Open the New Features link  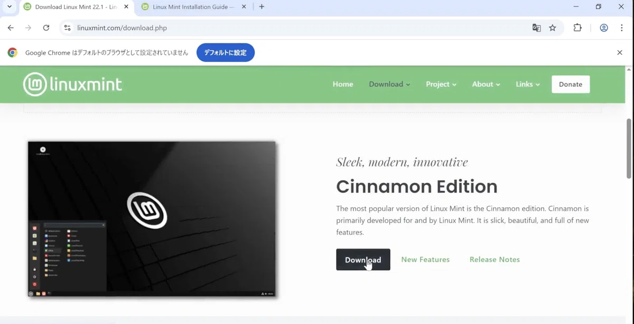425,260
